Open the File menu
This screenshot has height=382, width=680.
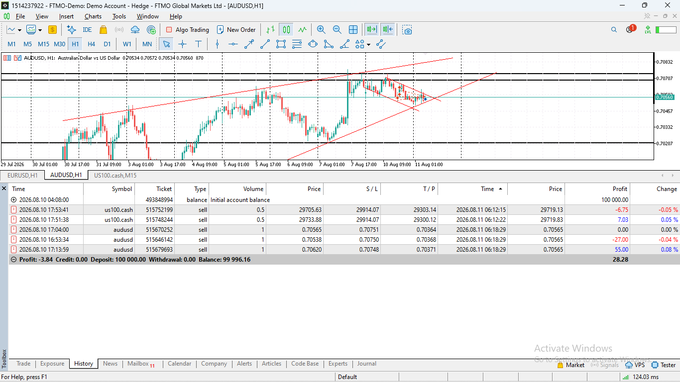click(20, 16)
